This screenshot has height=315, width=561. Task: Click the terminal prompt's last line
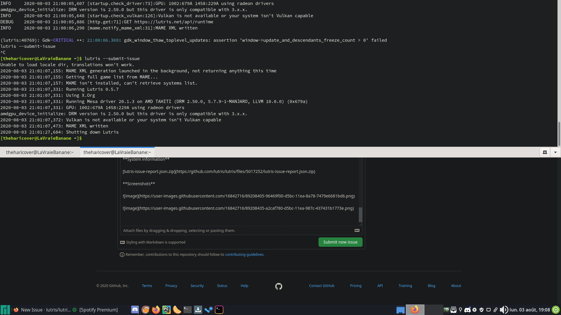click(x=41, y=138)
